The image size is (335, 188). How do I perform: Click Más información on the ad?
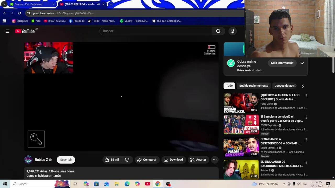(282, 63)
